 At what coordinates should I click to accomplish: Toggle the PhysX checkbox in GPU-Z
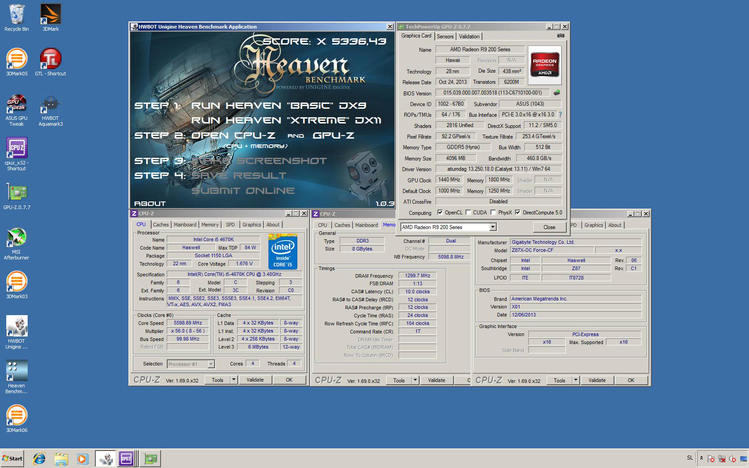(493, 213)
